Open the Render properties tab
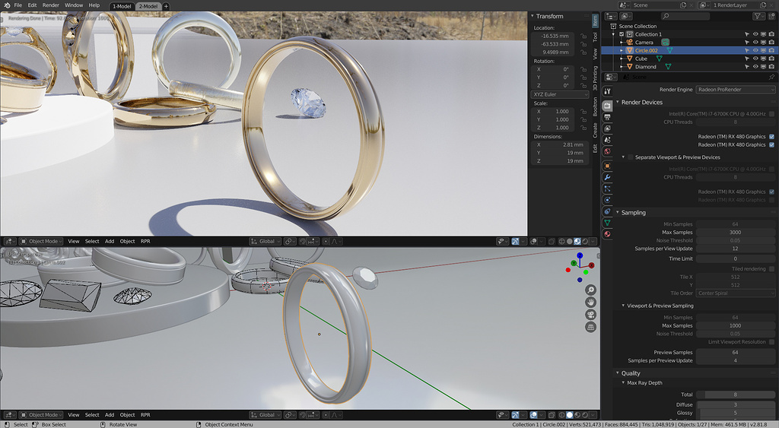 pos(607,106)
